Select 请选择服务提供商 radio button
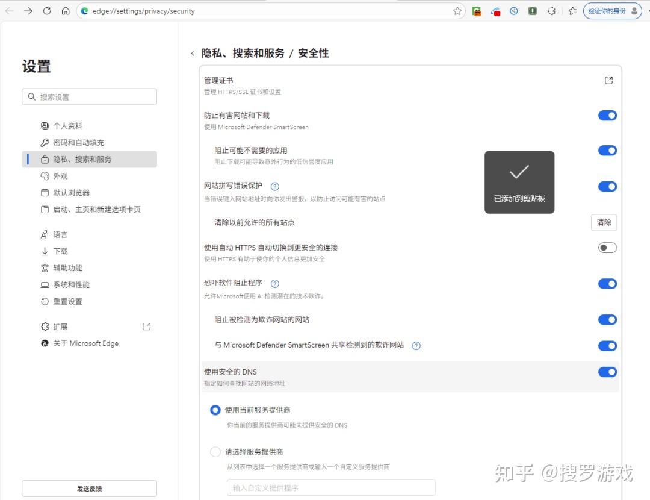Screen dimensions: 650x500 [x=215, y=451]
